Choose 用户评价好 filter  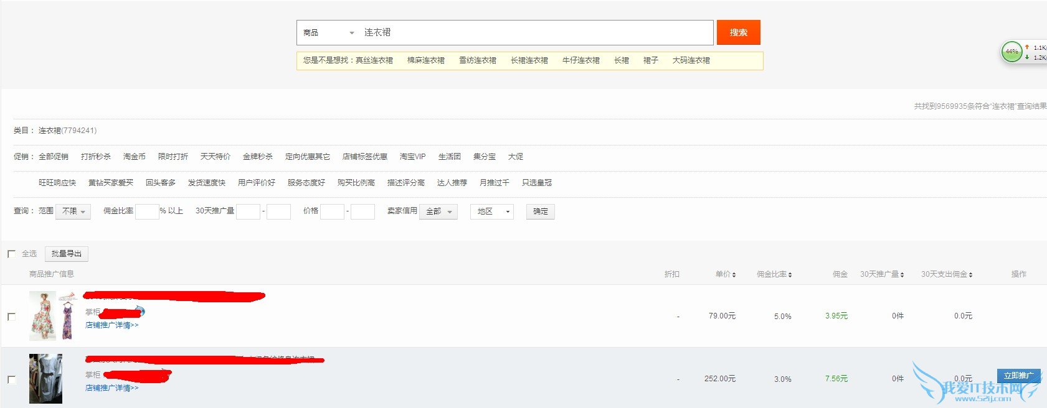click(257, 183)
